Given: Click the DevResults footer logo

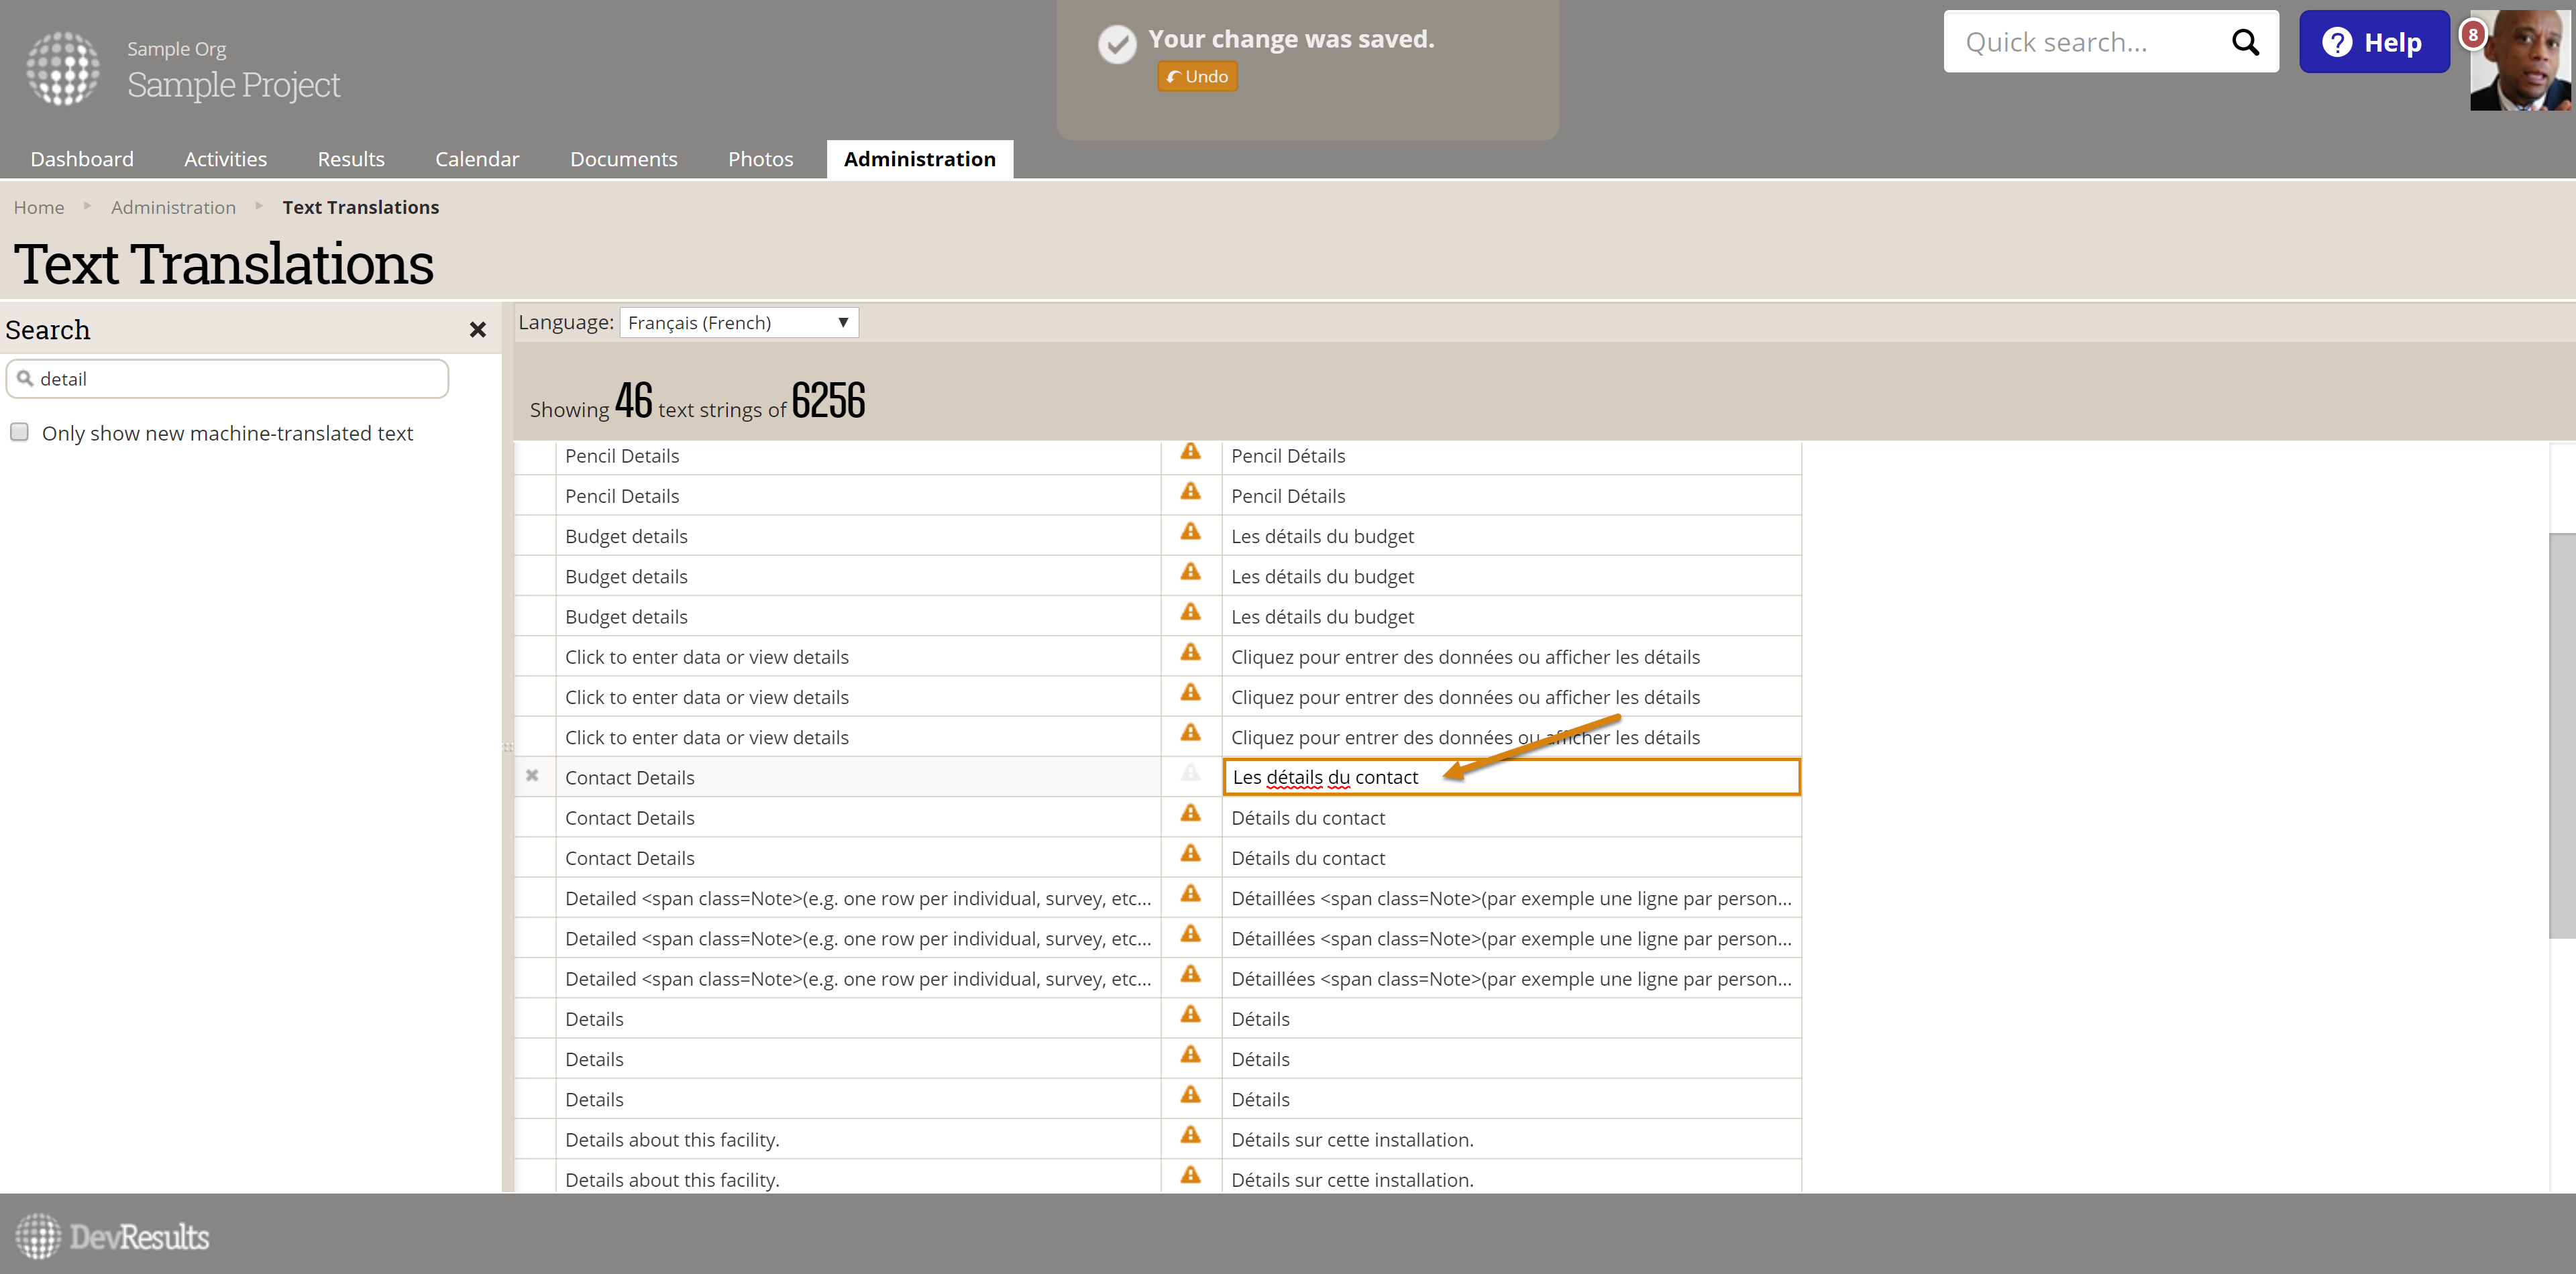Looking at the screenshot, I should click(x=112, y=1236).
